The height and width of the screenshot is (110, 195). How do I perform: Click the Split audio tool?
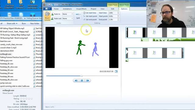pos(78,16)
